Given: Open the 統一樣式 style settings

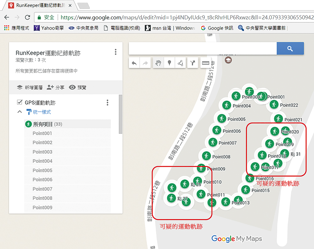Looking at the screenshot, I should coord(39,112).
